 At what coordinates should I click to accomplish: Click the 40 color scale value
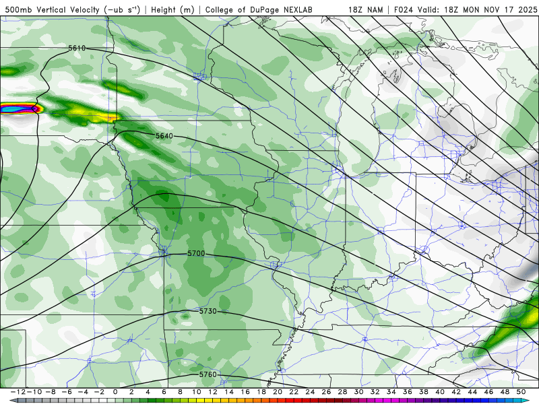click(x=440, y=392)
